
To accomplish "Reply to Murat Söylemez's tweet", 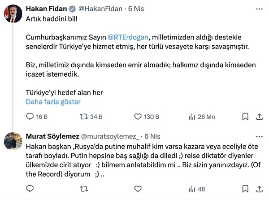I will click(x=30, y=189).
